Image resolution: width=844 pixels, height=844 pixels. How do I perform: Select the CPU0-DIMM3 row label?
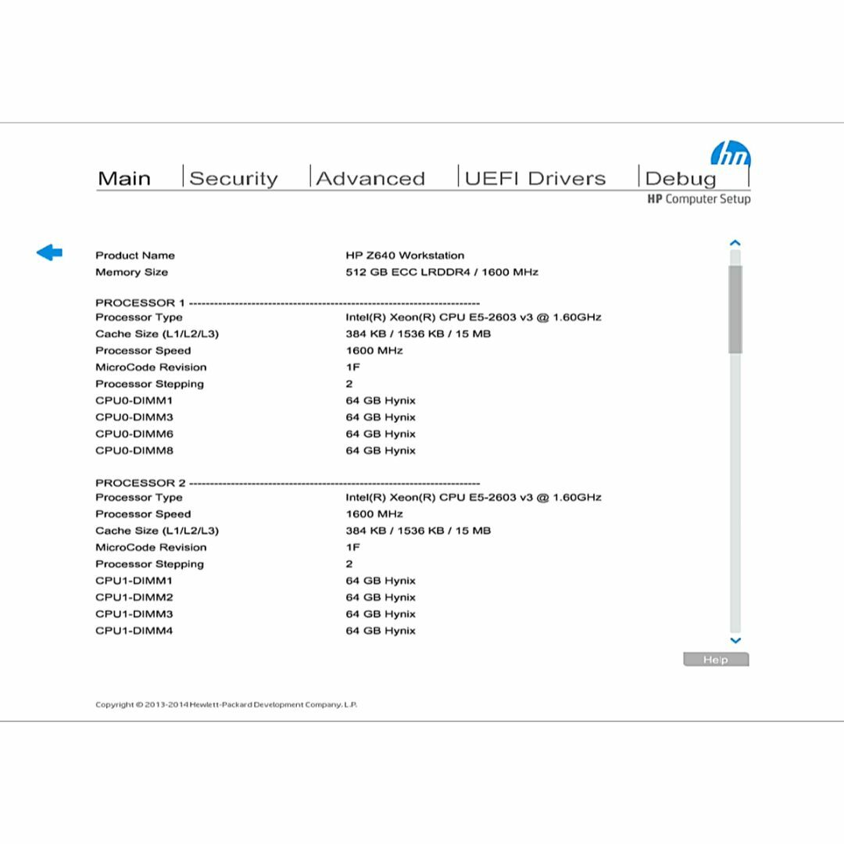click(134, 417)
